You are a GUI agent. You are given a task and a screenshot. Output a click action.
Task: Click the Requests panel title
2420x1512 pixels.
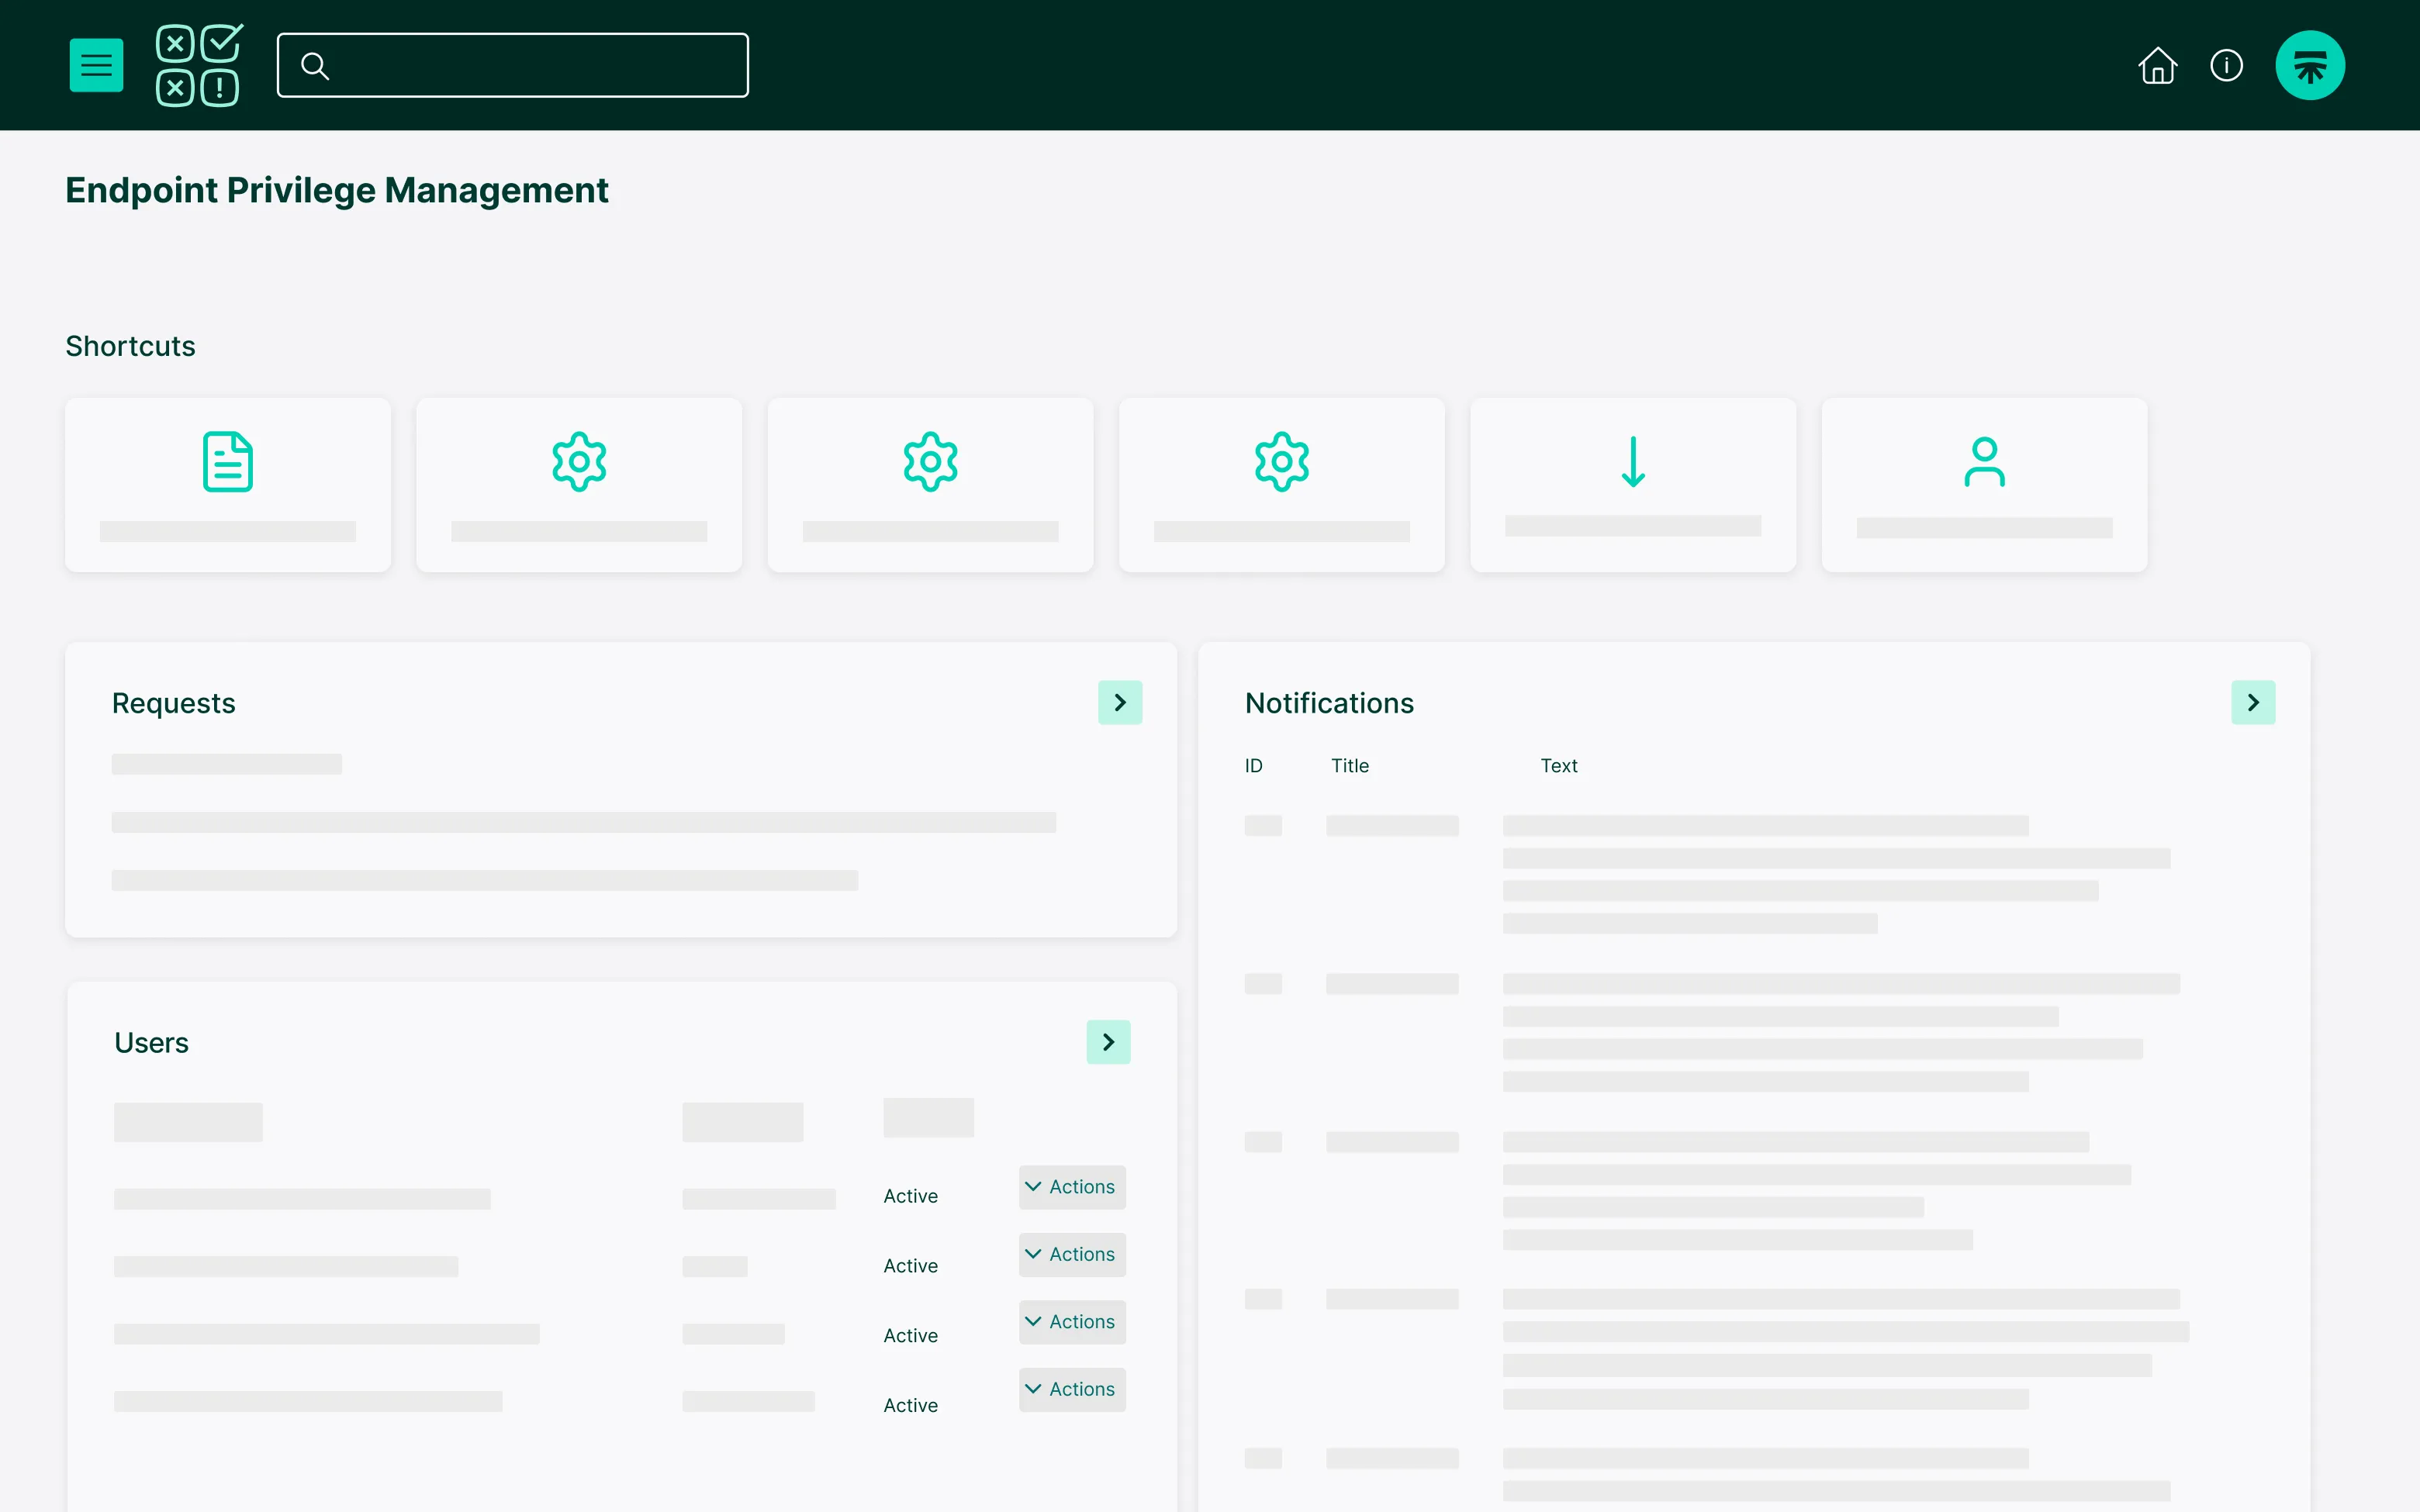(174, 703)
